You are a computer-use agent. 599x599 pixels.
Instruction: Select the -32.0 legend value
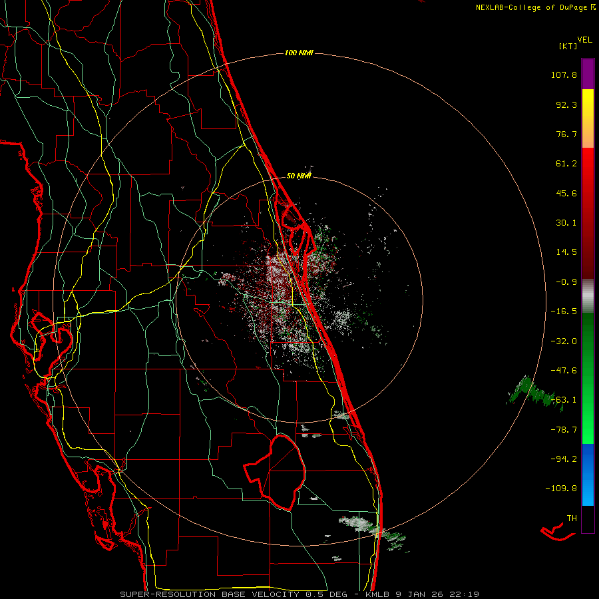(x=564, y=341)
